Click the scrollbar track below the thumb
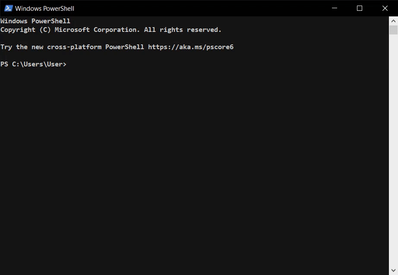The width and height of the screenshot is (398, 275). coord(393,150)
